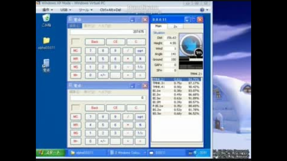Image resolution: width=287 pixels, height=161 pixels.
Task: Click Back in the upper calculator
Action: (95, 42)
